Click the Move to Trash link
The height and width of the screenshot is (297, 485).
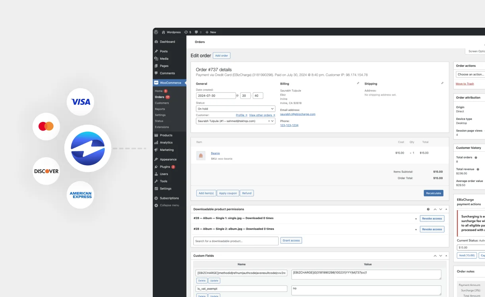[465, 84]
